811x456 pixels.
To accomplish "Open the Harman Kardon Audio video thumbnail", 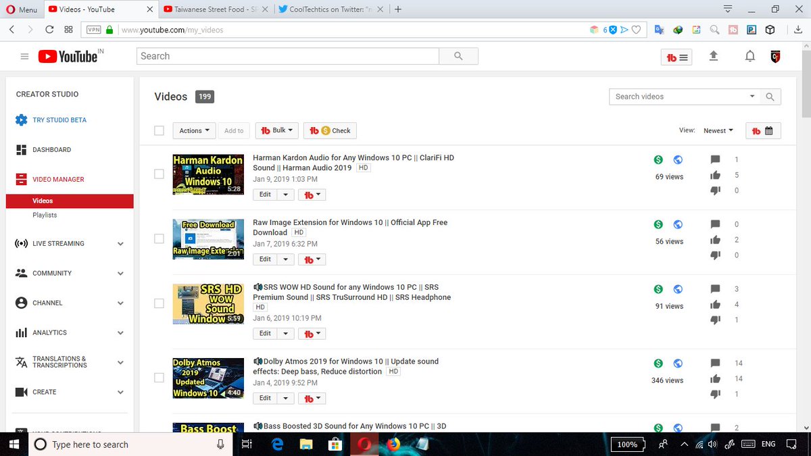I will tap(208, 174).
